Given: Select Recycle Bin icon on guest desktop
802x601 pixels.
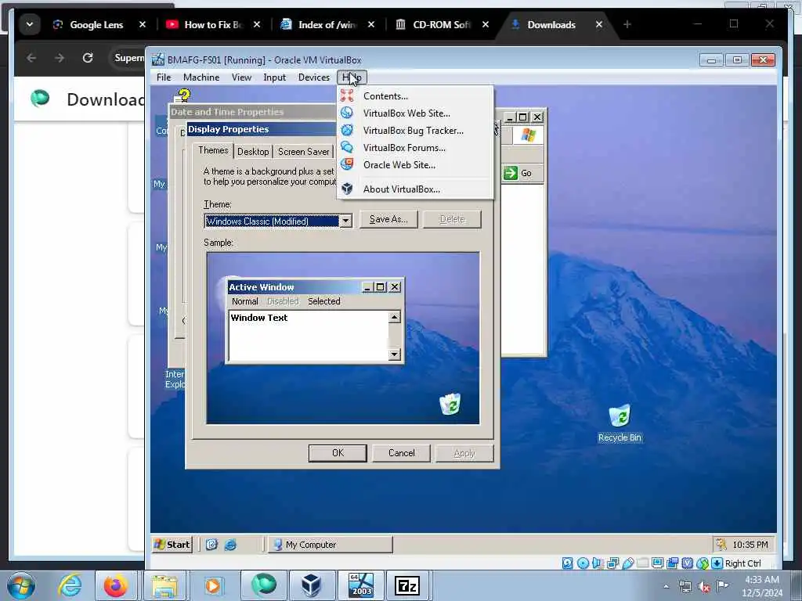Looking at the screenshot, I should [620, 423].
